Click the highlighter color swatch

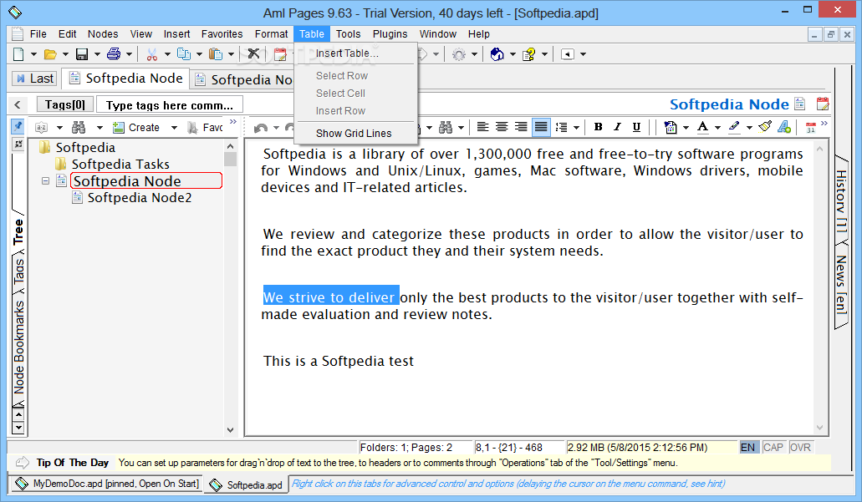point(734,128)
